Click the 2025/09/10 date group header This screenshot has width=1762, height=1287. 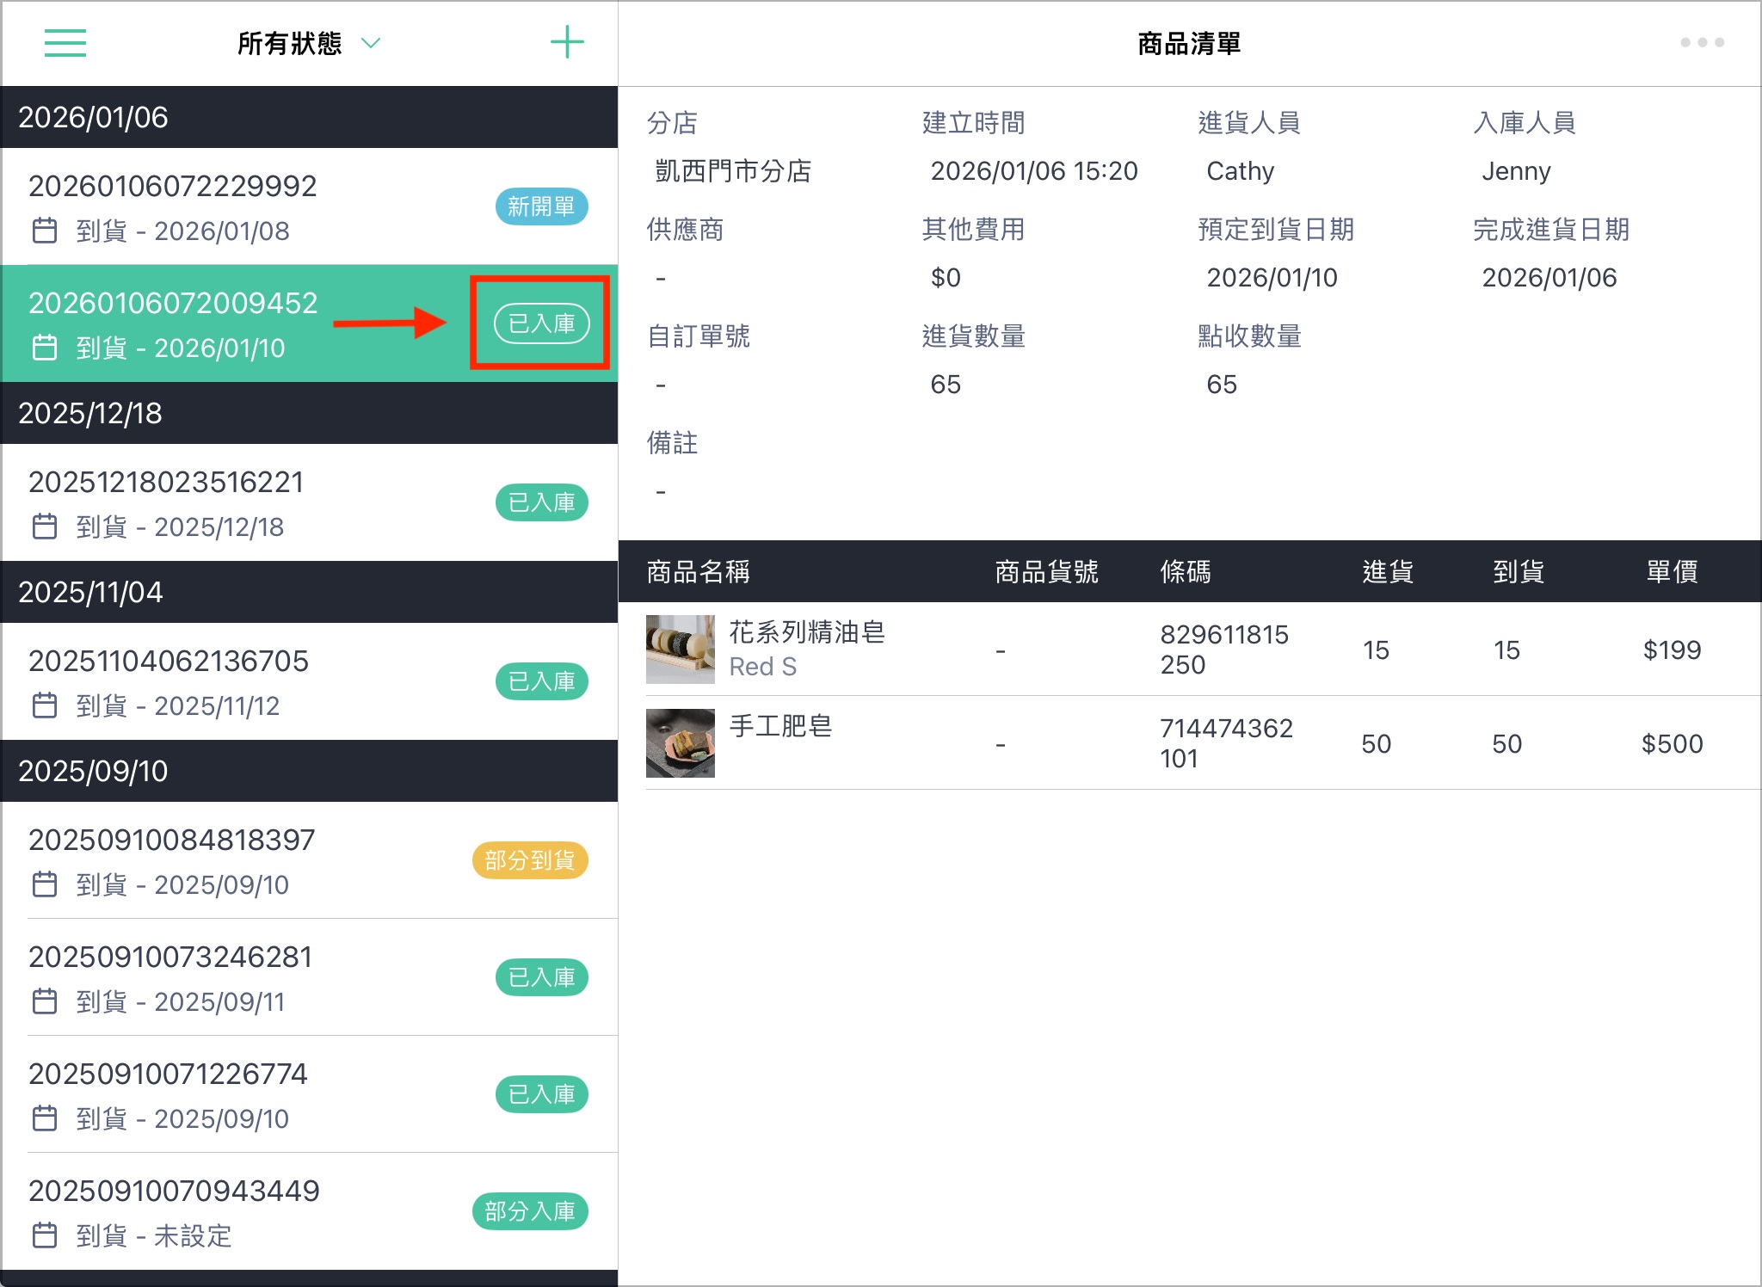point(310,771)
